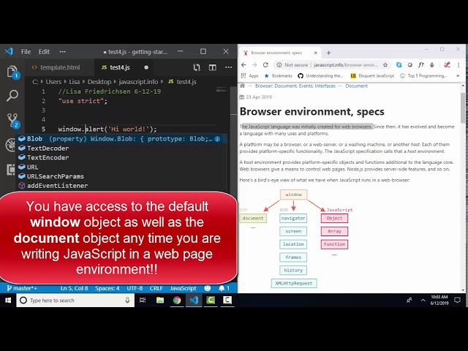Click the system clock showing 10:03 AM
Viewport: 468px width, 351px height.
(439, 301)
